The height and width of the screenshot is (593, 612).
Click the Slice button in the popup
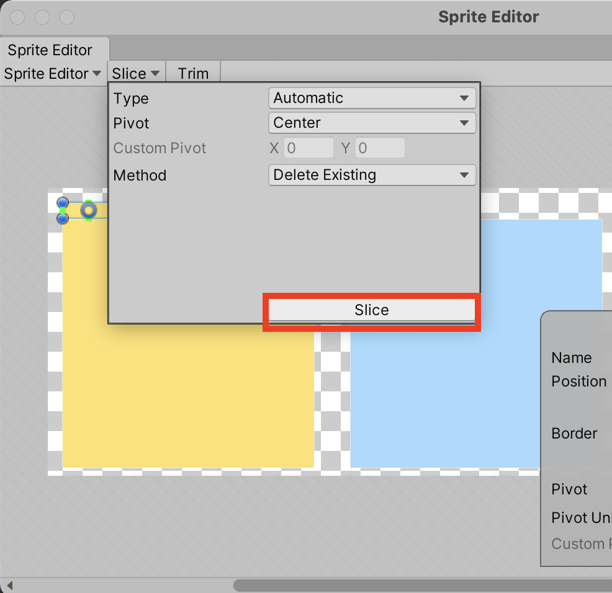[372, 310]
